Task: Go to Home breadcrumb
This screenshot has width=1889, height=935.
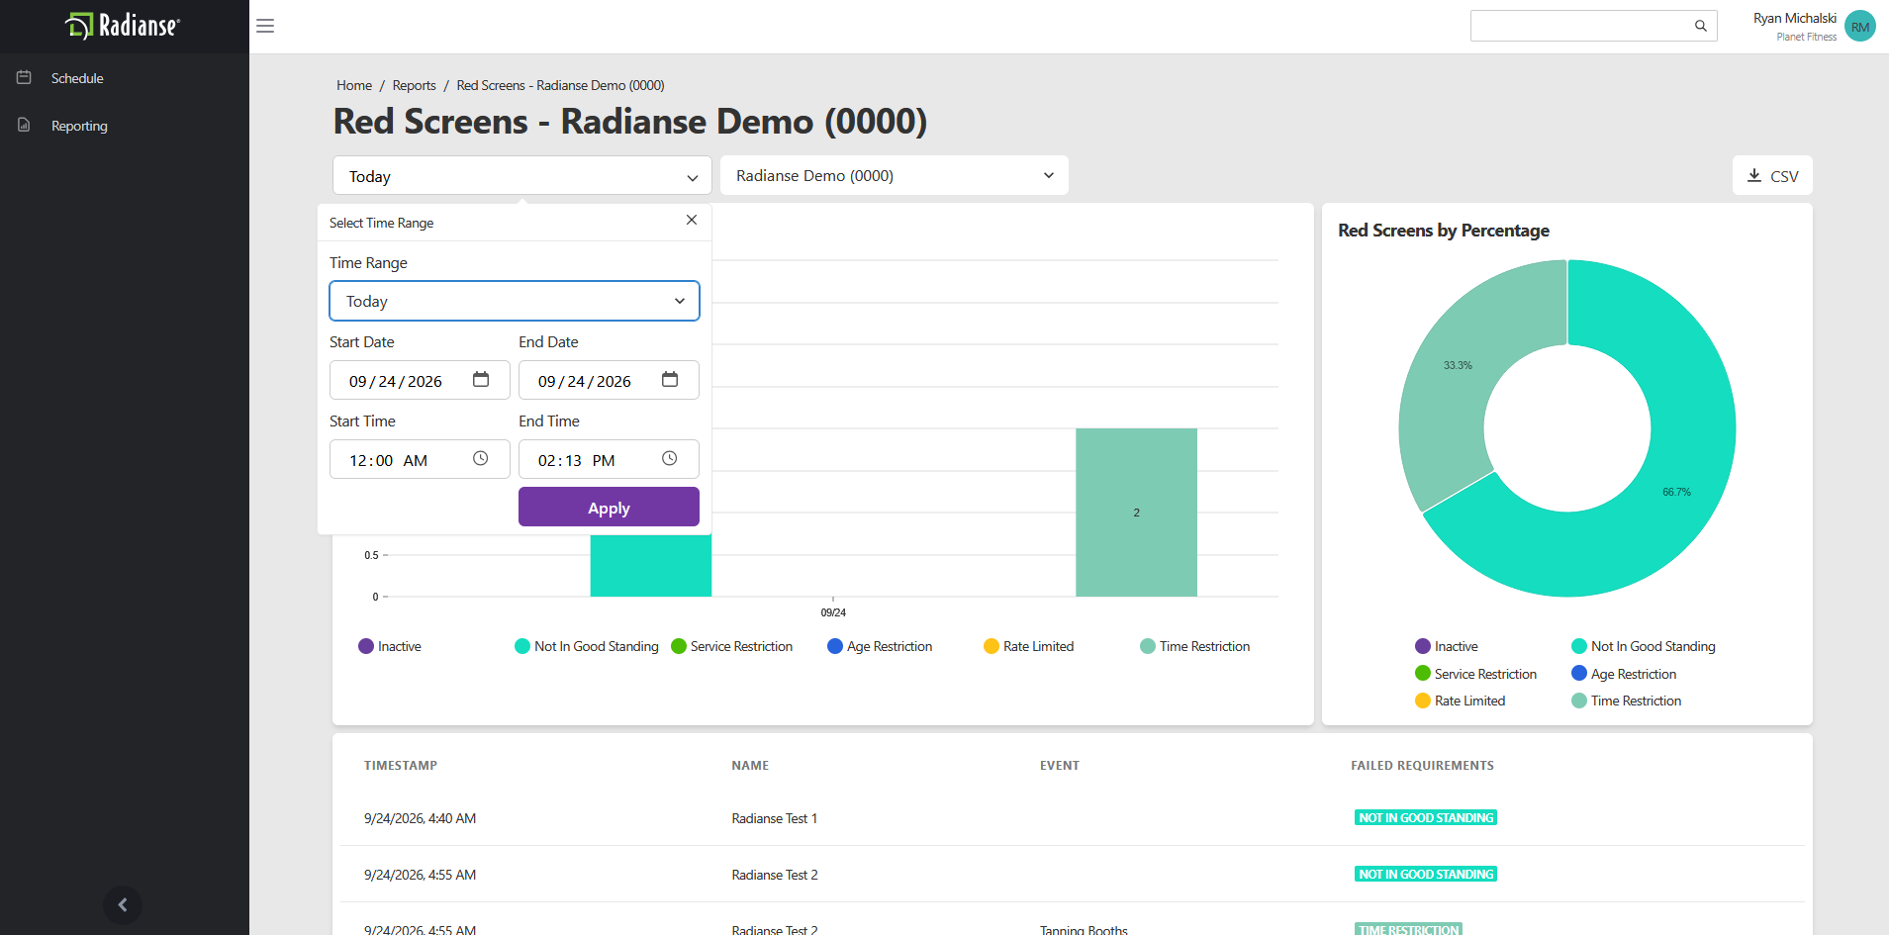Action: [354, 85]
